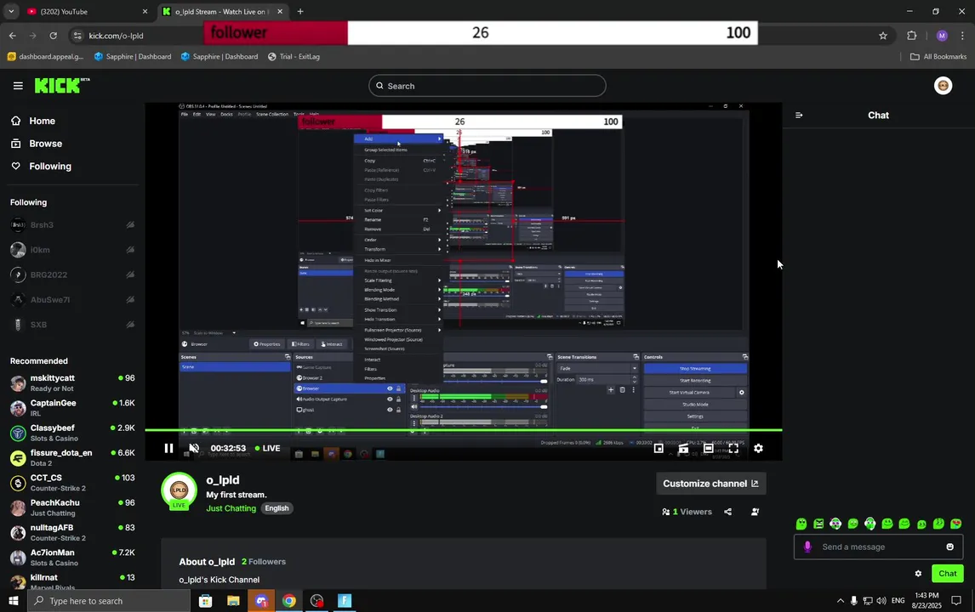Viewport: 975px width, 612px height.
Task: Open the user profile avatar menu
Action: click(x=943, y=86)
